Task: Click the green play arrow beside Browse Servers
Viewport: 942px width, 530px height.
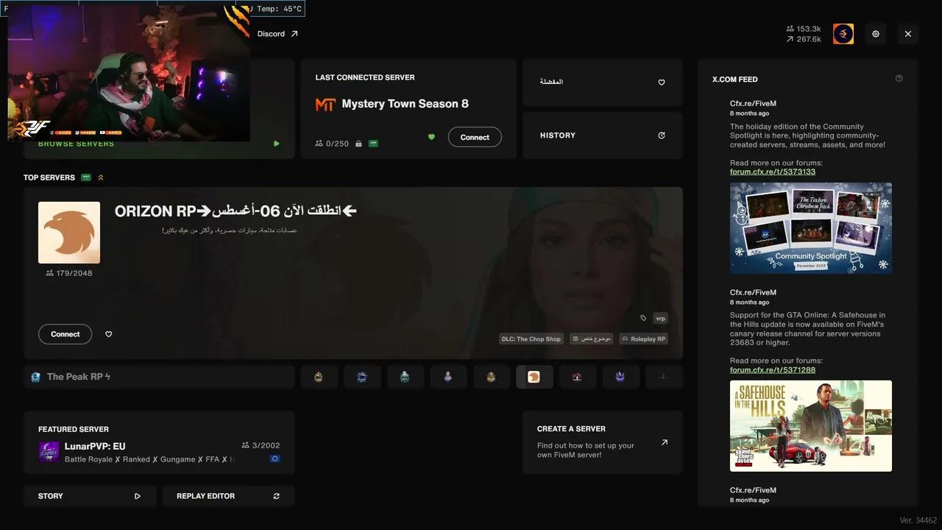Action: 277,144
